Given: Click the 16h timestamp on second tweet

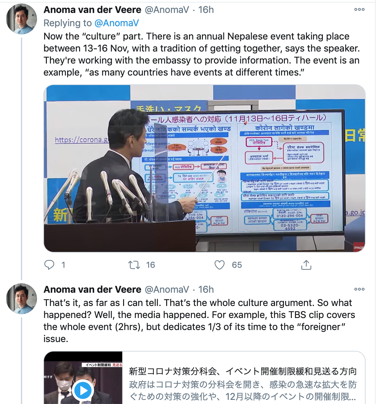Looking at the screenshot, I should [206, 290].
